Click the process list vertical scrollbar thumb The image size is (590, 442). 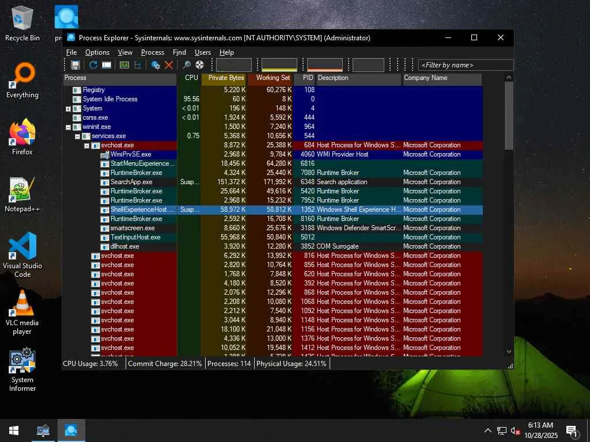coord(509,115)
